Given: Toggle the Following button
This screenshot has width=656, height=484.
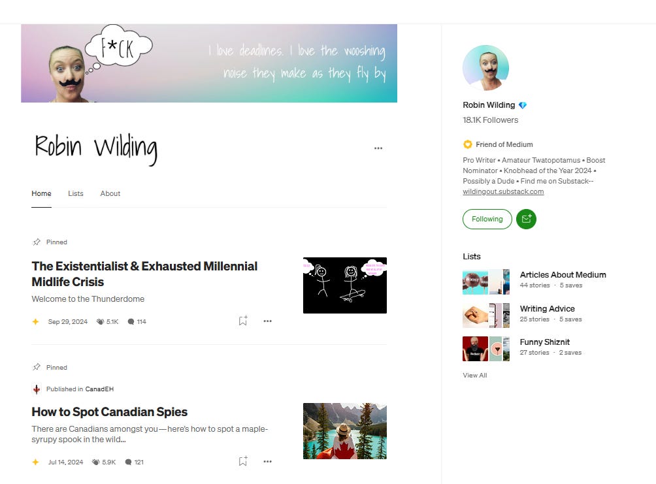Looking at the screenshot, I should point(487,219).
